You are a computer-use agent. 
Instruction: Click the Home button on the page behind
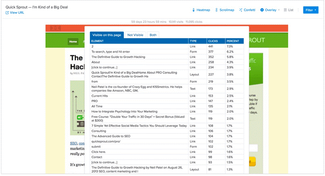73,42
